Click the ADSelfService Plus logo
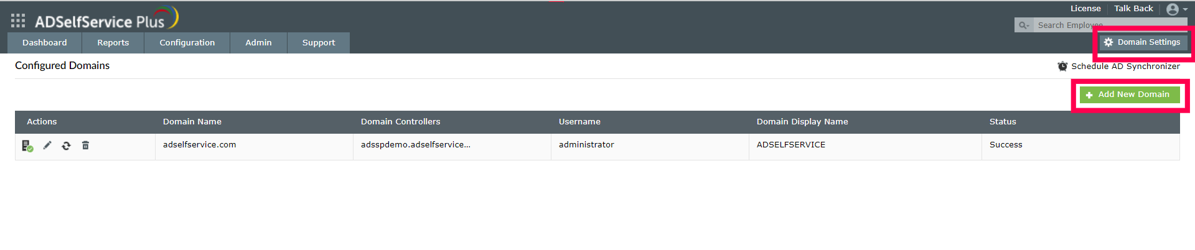The height and width of the screenshot is (250, 1195). (106, 19)
